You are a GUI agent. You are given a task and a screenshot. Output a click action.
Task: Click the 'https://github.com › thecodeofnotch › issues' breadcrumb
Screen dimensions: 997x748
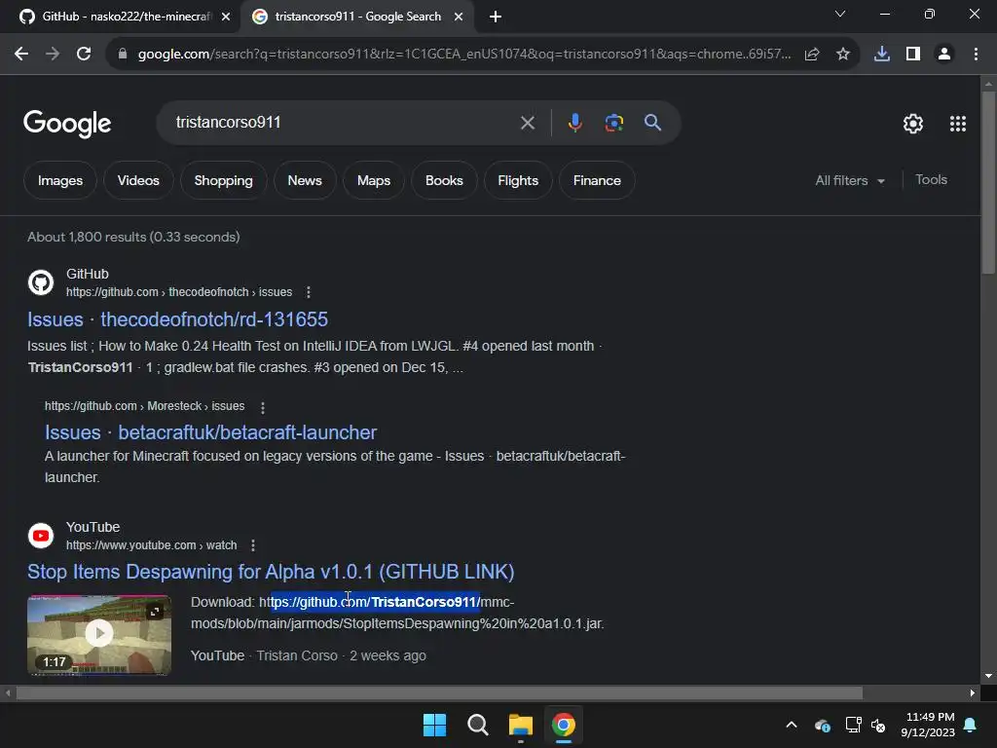click(179, 292)
